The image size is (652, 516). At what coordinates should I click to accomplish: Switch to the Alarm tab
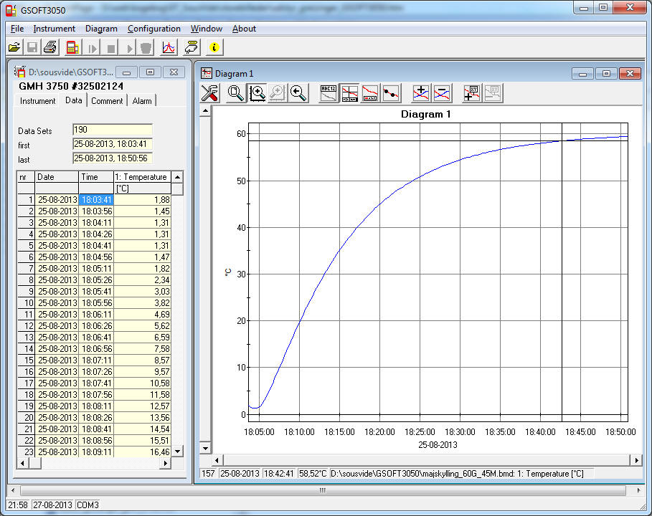(142, 101)
